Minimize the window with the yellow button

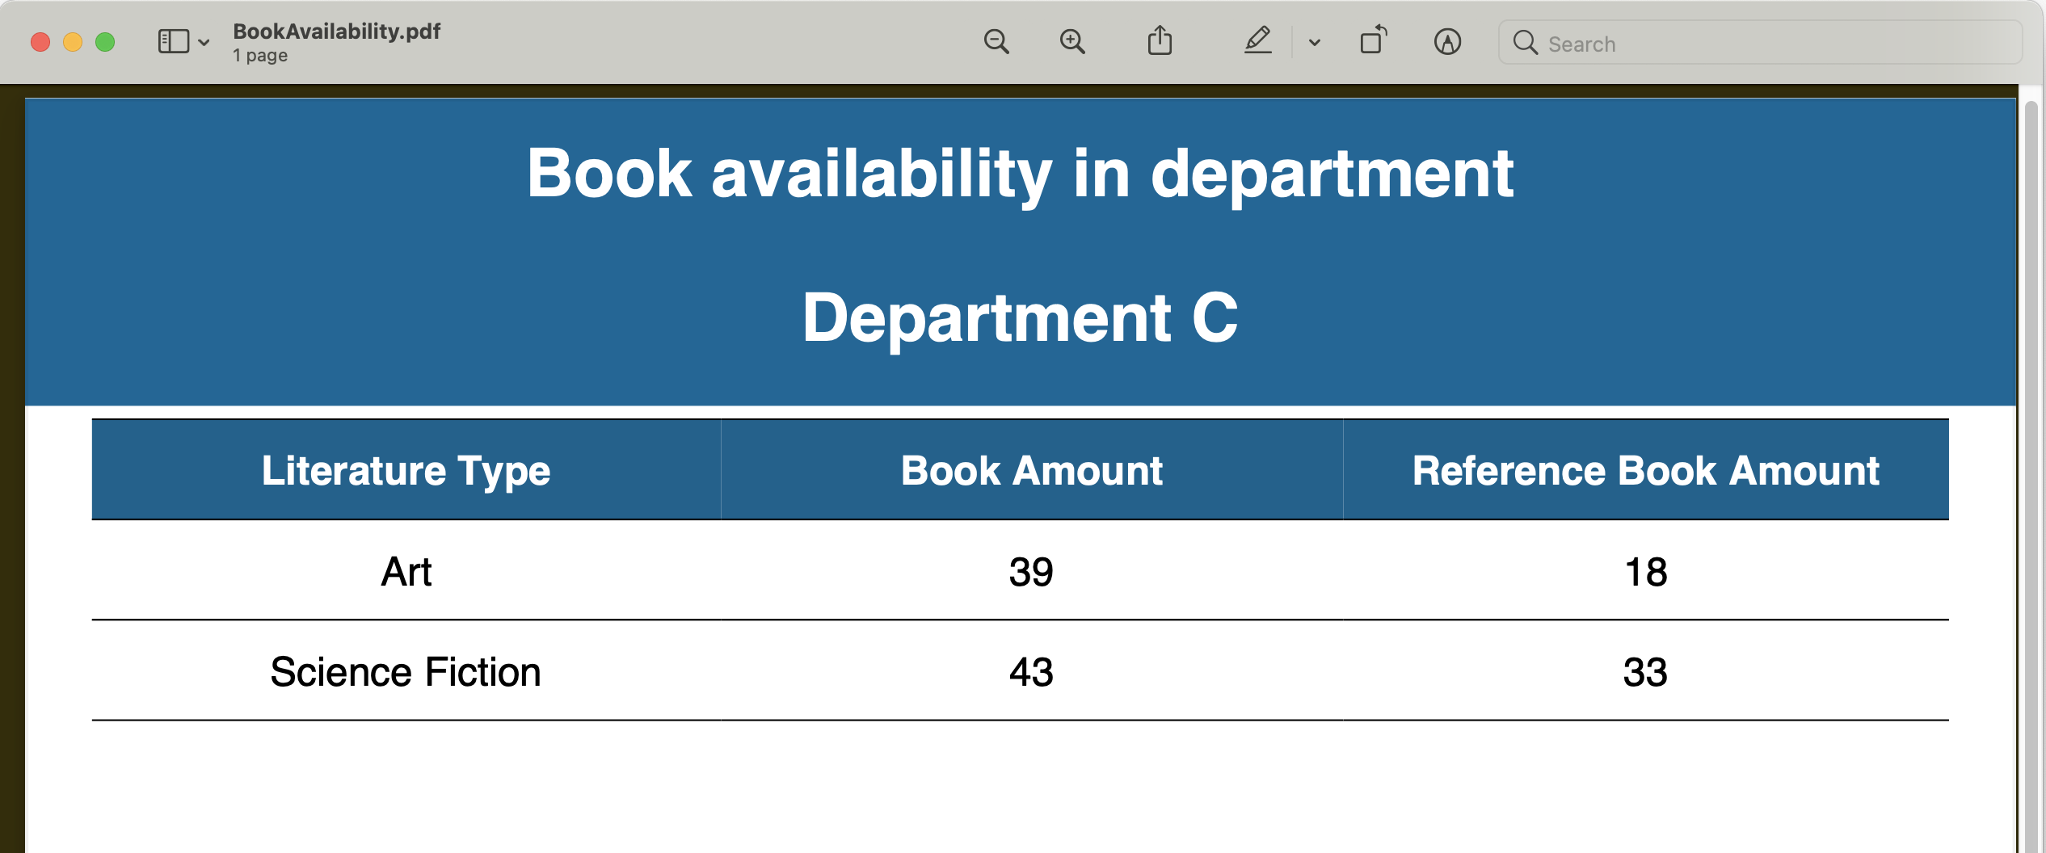click(x=73, y=42)
